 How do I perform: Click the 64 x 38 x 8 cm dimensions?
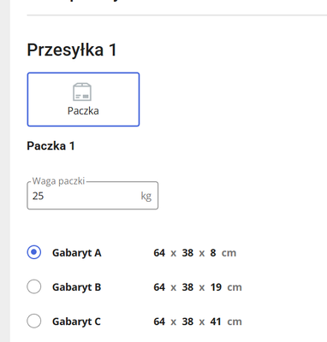coord(195,253)
